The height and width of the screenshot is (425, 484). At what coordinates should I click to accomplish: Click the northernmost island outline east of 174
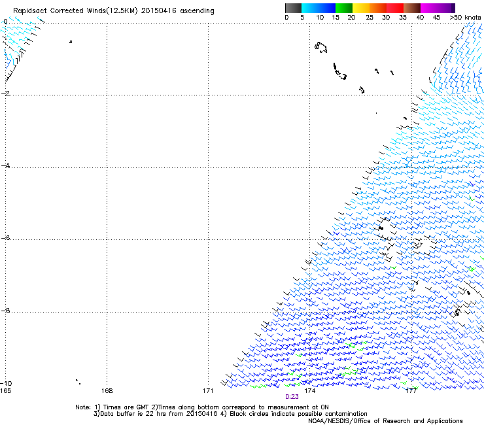pos(320,47)
